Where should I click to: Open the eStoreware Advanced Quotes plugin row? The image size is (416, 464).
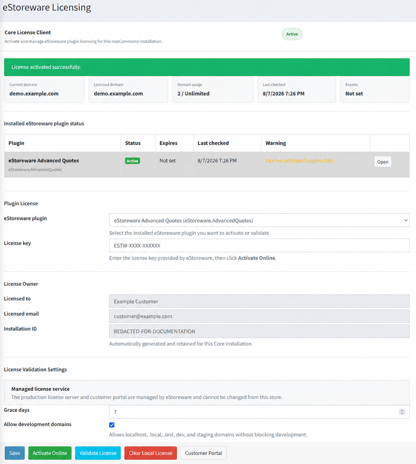coord(382,162)
